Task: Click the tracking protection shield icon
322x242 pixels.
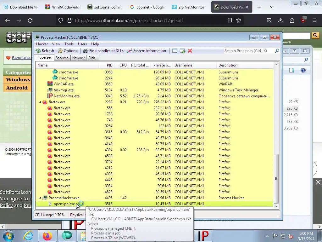Action: coord(61,20)
